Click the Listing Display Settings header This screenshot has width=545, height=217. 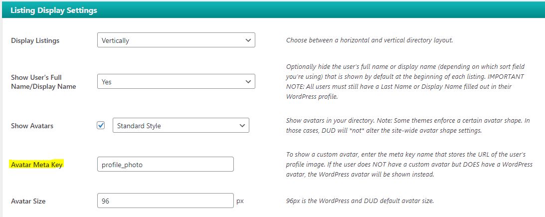[54, 10]
